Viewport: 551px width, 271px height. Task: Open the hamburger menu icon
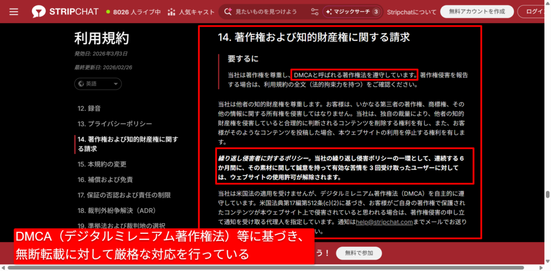tap(13, 12)
